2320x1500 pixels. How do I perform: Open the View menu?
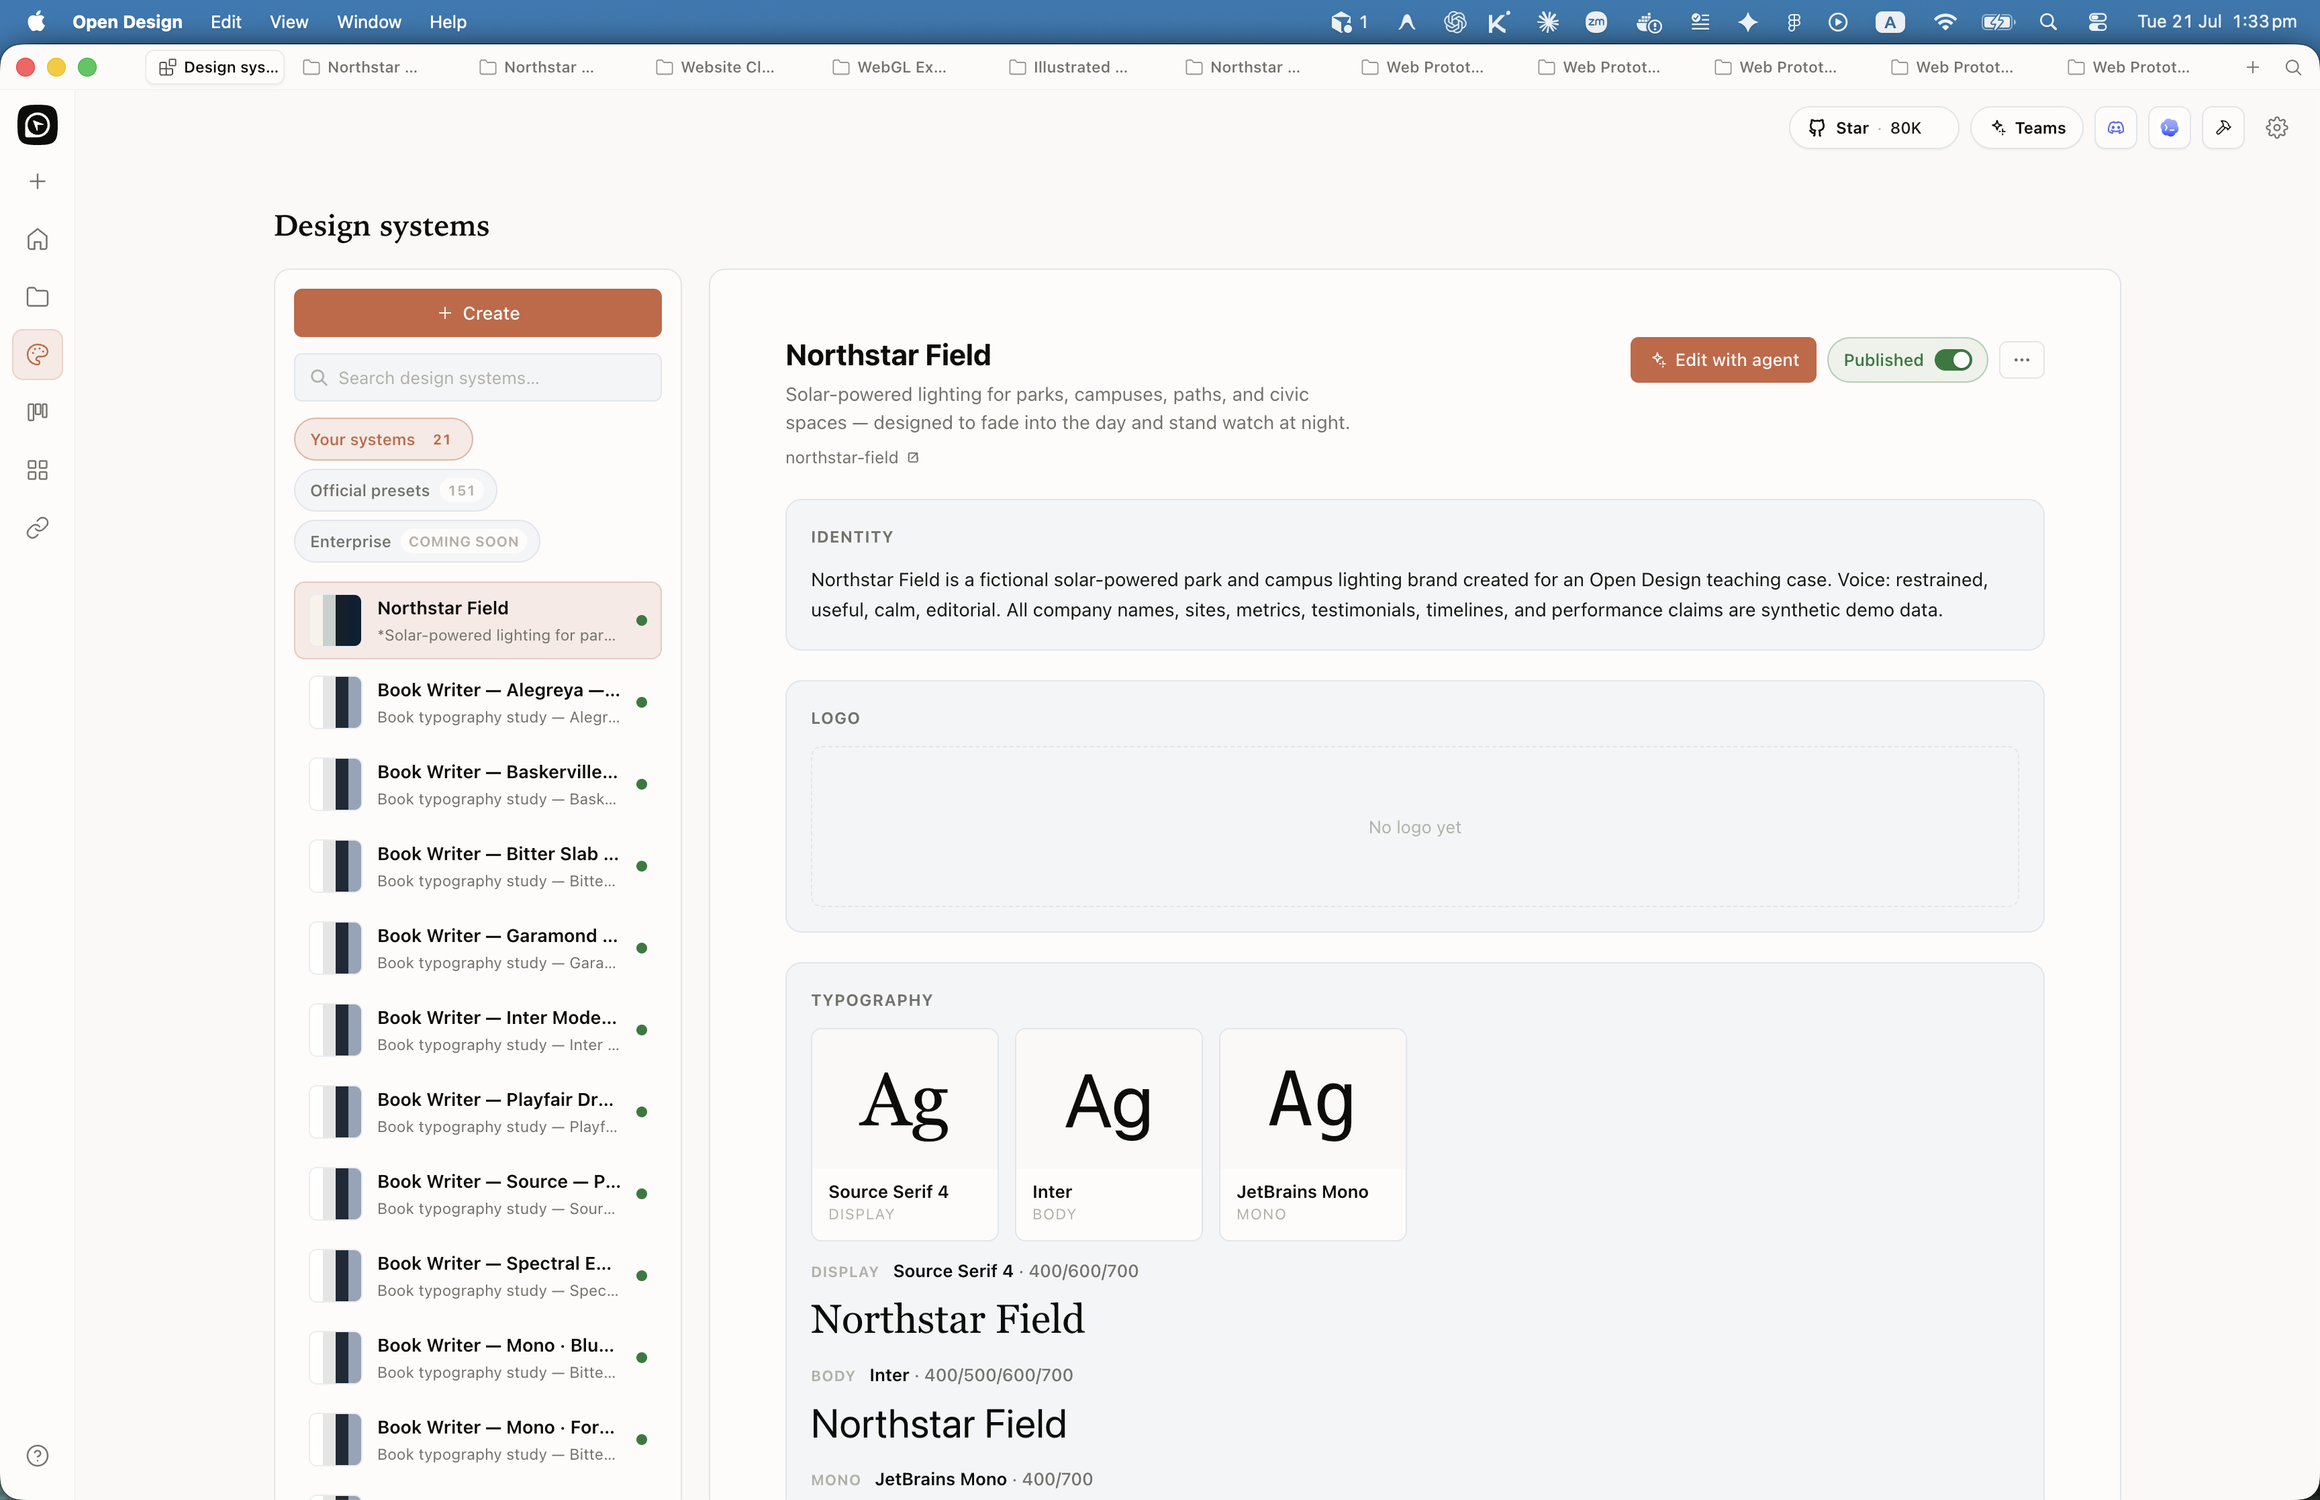289,21
